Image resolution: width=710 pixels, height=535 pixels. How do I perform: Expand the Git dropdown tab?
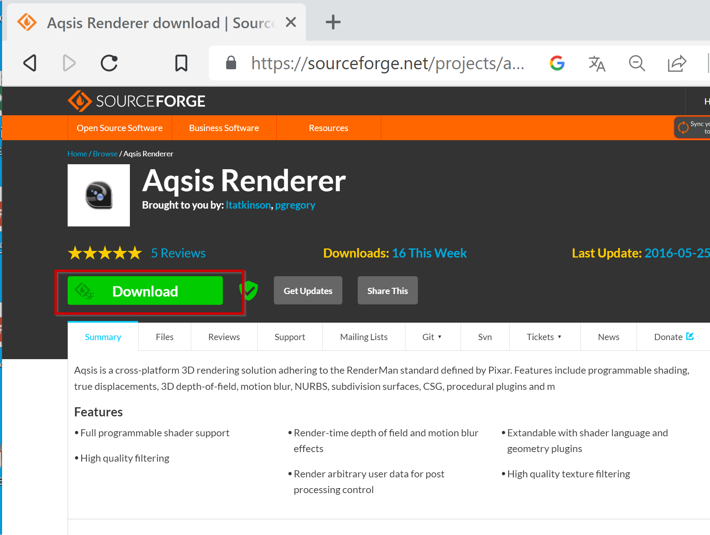tap(432, 337)
